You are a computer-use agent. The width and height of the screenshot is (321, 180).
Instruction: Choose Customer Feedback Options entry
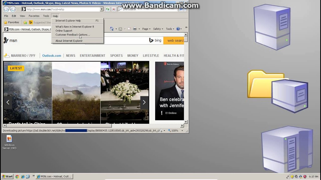tap(77, 35)
